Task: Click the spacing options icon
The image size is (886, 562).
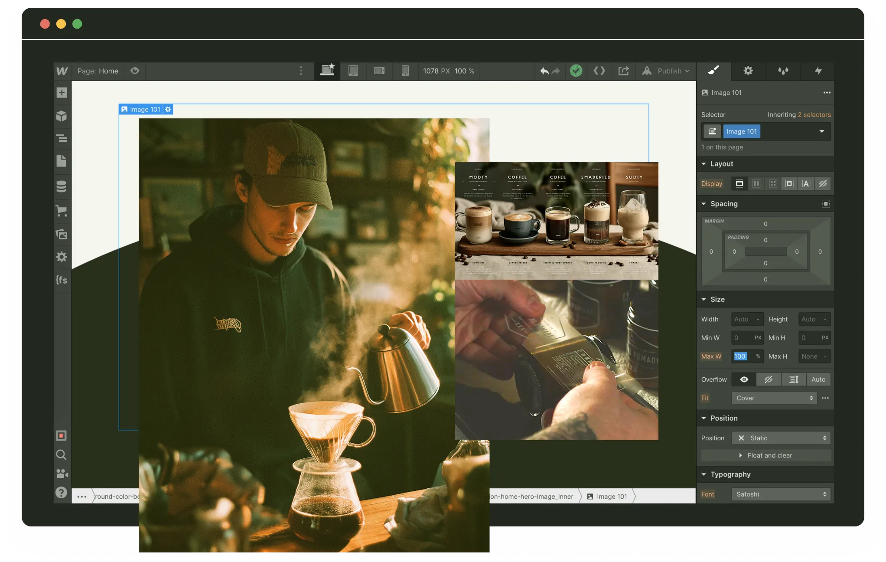Action: [826, 204]
